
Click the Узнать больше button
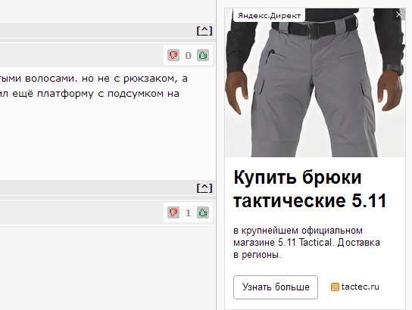point(276,287)
